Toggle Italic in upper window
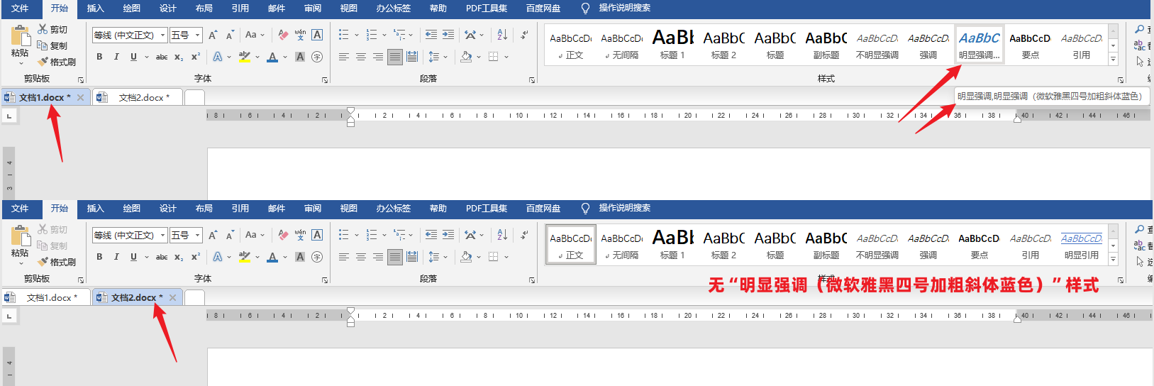1154x386 pixels. (x=116, y=57)
